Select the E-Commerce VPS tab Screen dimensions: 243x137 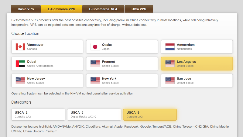pyautogui.click(x=62, y=9)
